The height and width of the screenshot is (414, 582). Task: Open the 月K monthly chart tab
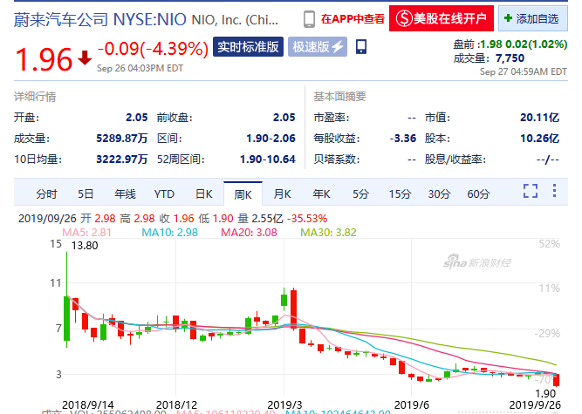coord(282,193)
